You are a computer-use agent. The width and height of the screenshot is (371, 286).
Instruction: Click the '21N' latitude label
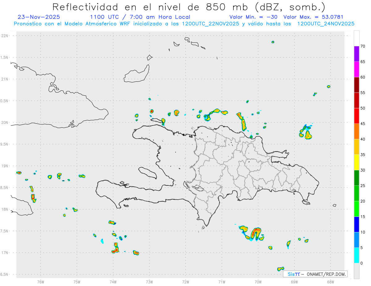tap(5, 79)
